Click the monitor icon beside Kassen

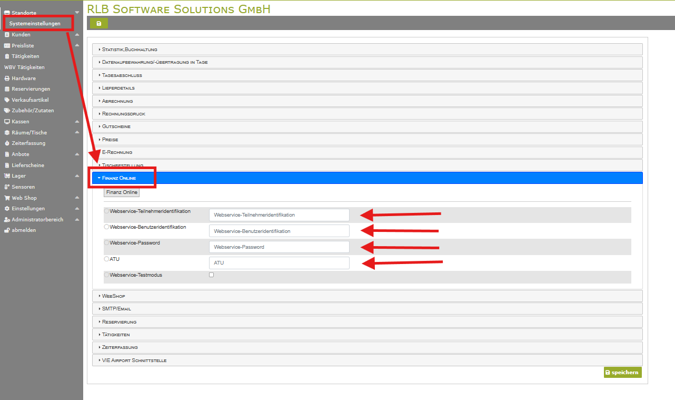click(x=7, y=122)
